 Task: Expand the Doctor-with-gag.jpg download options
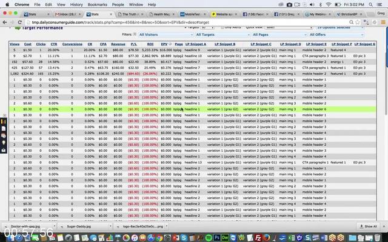(x=54, y=226)
